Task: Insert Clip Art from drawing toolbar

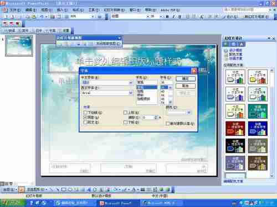Action: pos(101,189)
